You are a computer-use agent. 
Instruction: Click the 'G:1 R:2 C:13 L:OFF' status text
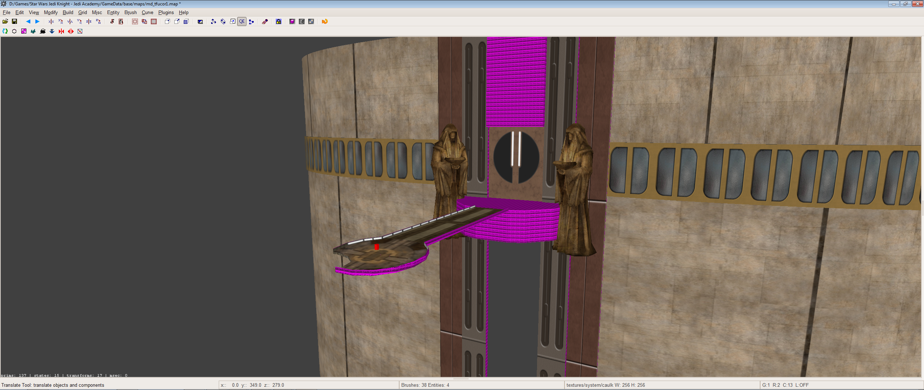(785, 385)
